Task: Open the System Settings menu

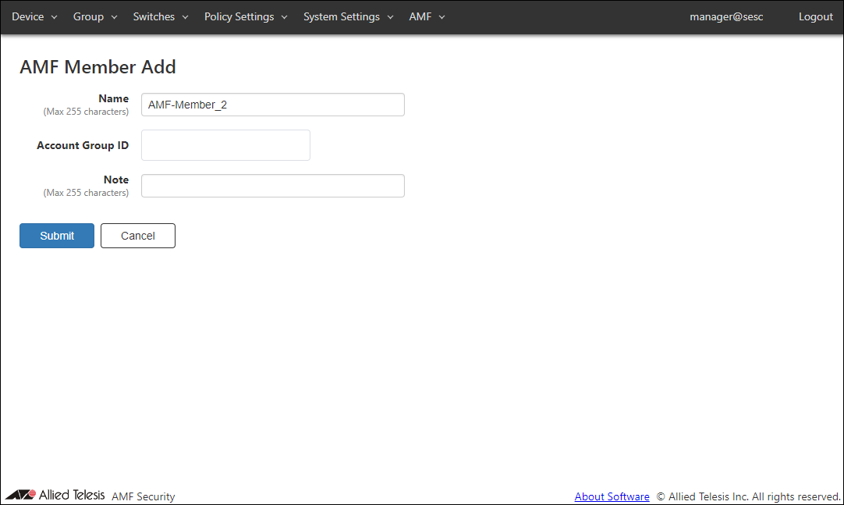Action: coord(341,17)
